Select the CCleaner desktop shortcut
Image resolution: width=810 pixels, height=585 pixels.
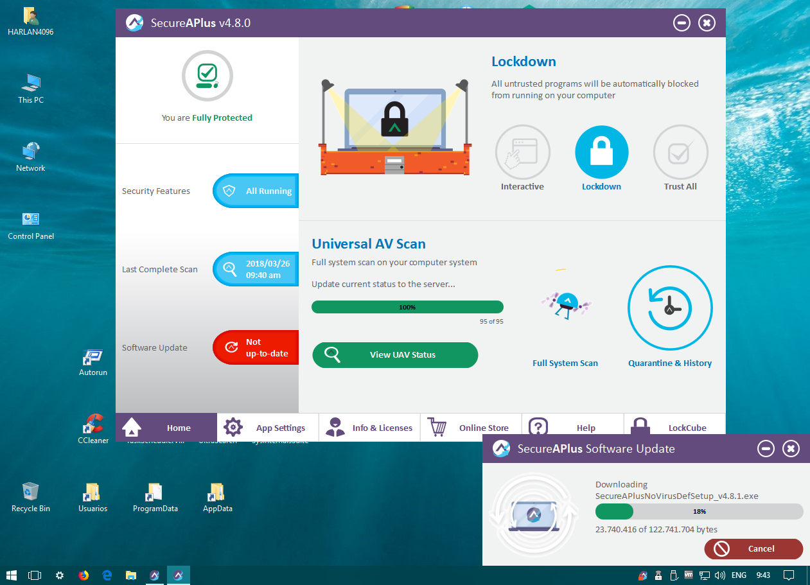(93, 429)
